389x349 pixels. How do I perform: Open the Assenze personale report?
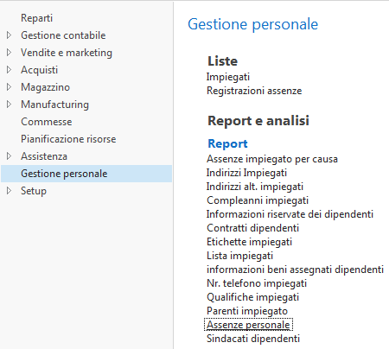pyautogui.click(x=248, y=325)
